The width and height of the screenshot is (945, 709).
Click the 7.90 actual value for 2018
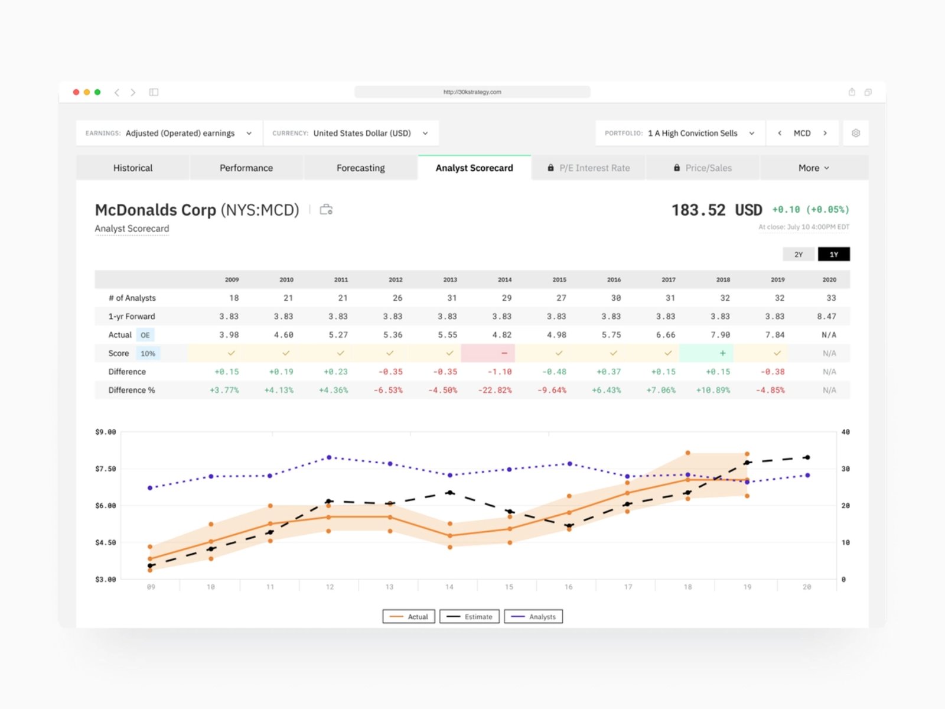pos(720,335)
